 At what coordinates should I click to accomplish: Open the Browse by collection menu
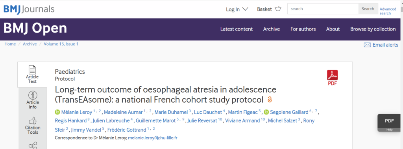tap(373, 29)
